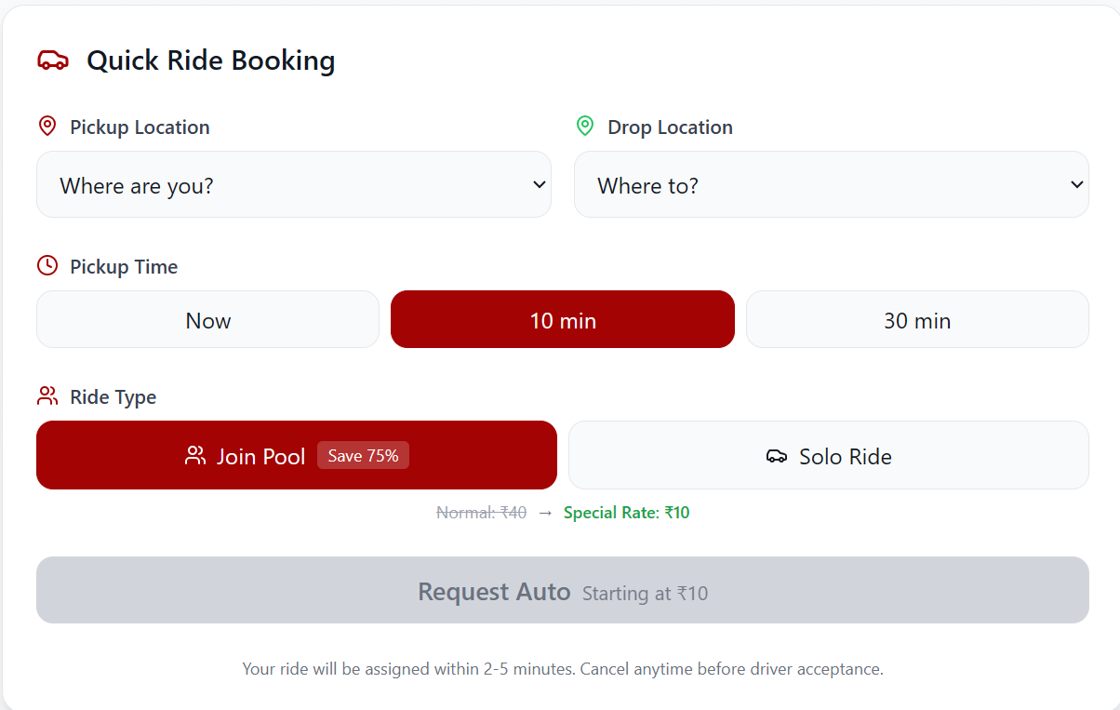The image size is (1120, 710).
Task: Choose the 30 min pickup time
Action: tap(917, 320)
